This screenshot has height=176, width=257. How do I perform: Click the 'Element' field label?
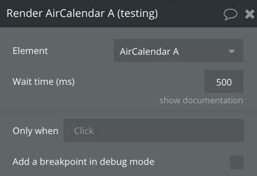pos(30,51)
